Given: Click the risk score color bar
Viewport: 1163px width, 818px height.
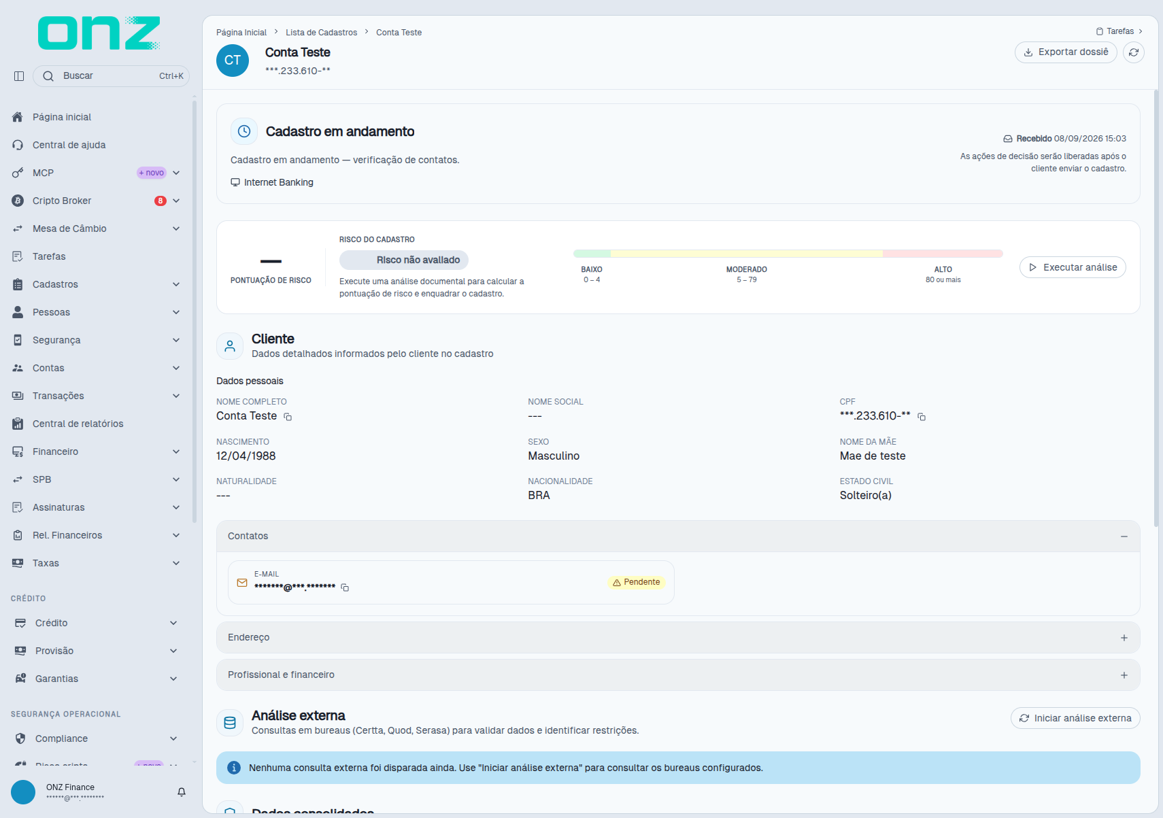Looking at the screenshot, I should click(x=788, y=254).
